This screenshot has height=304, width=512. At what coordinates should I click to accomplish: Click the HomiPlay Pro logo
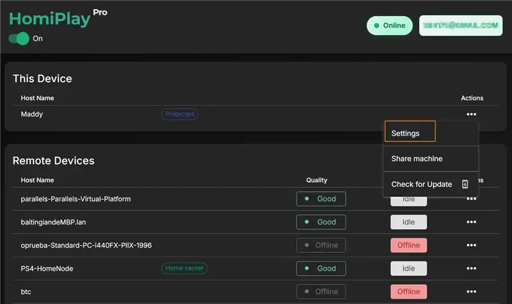click(x=58, y=18)
